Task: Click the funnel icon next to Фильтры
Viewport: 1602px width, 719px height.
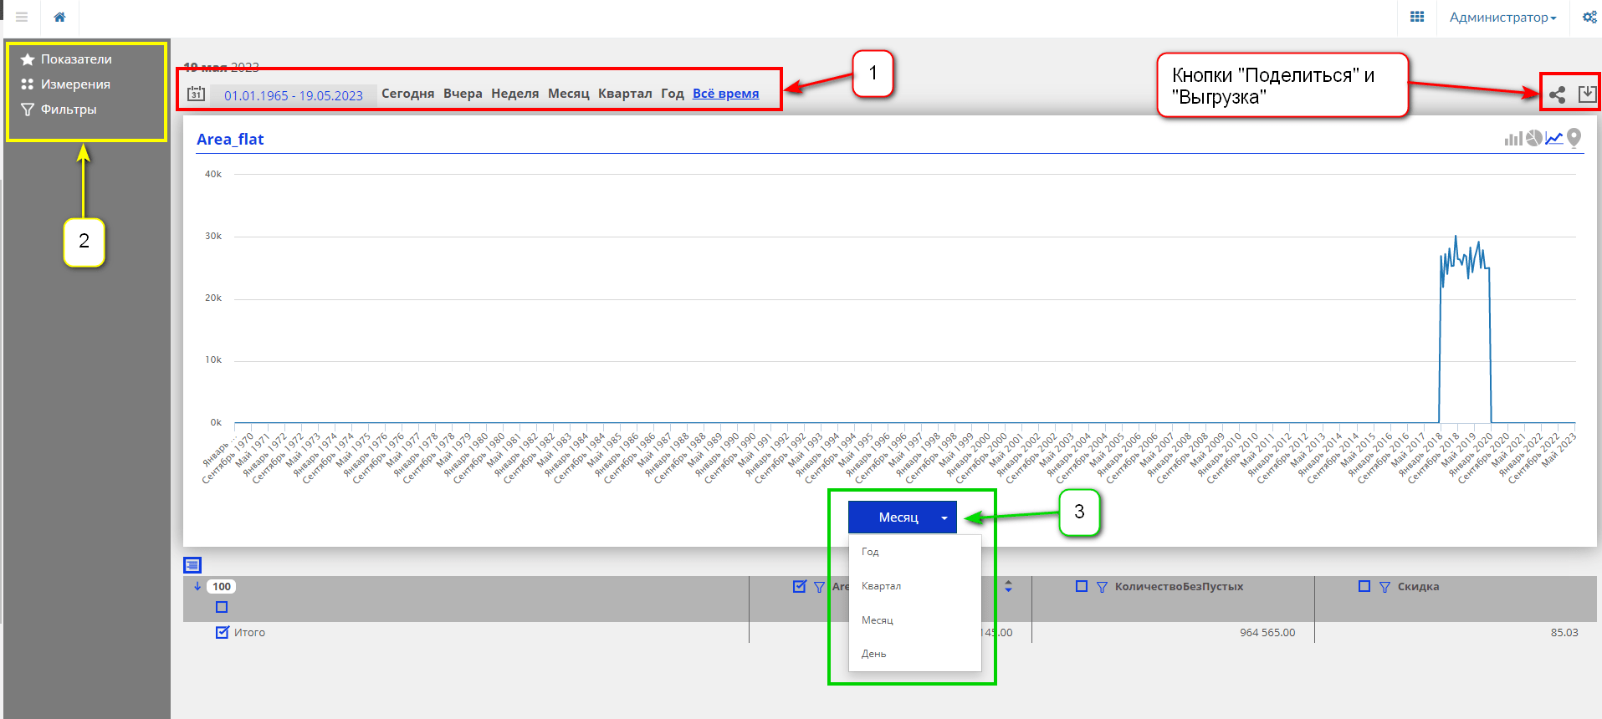Action: click(28, 110)
